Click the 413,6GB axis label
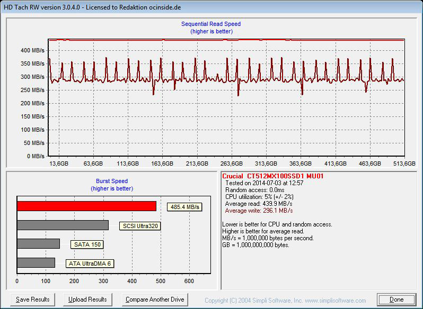The height and width of the screenshot is (309, 423). [x=336, y=163]
